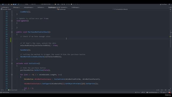Click the bookmark toolbar icon

[x=71, y=4]
